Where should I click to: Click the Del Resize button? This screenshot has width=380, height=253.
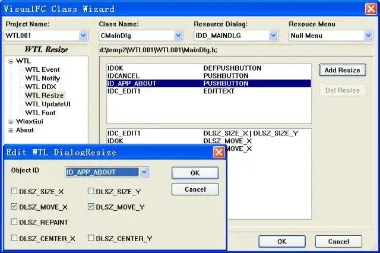click(x=342, y=90)
